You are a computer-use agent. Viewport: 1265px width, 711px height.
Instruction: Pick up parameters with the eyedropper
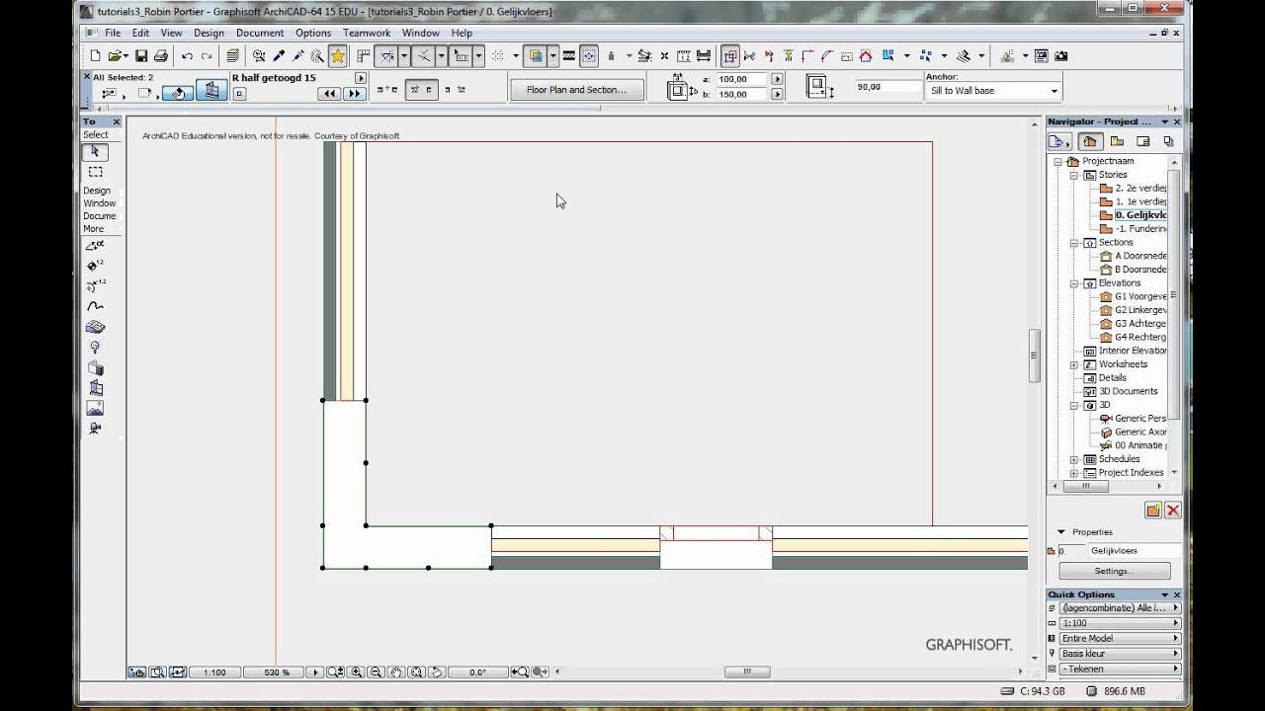click(279, 56)
